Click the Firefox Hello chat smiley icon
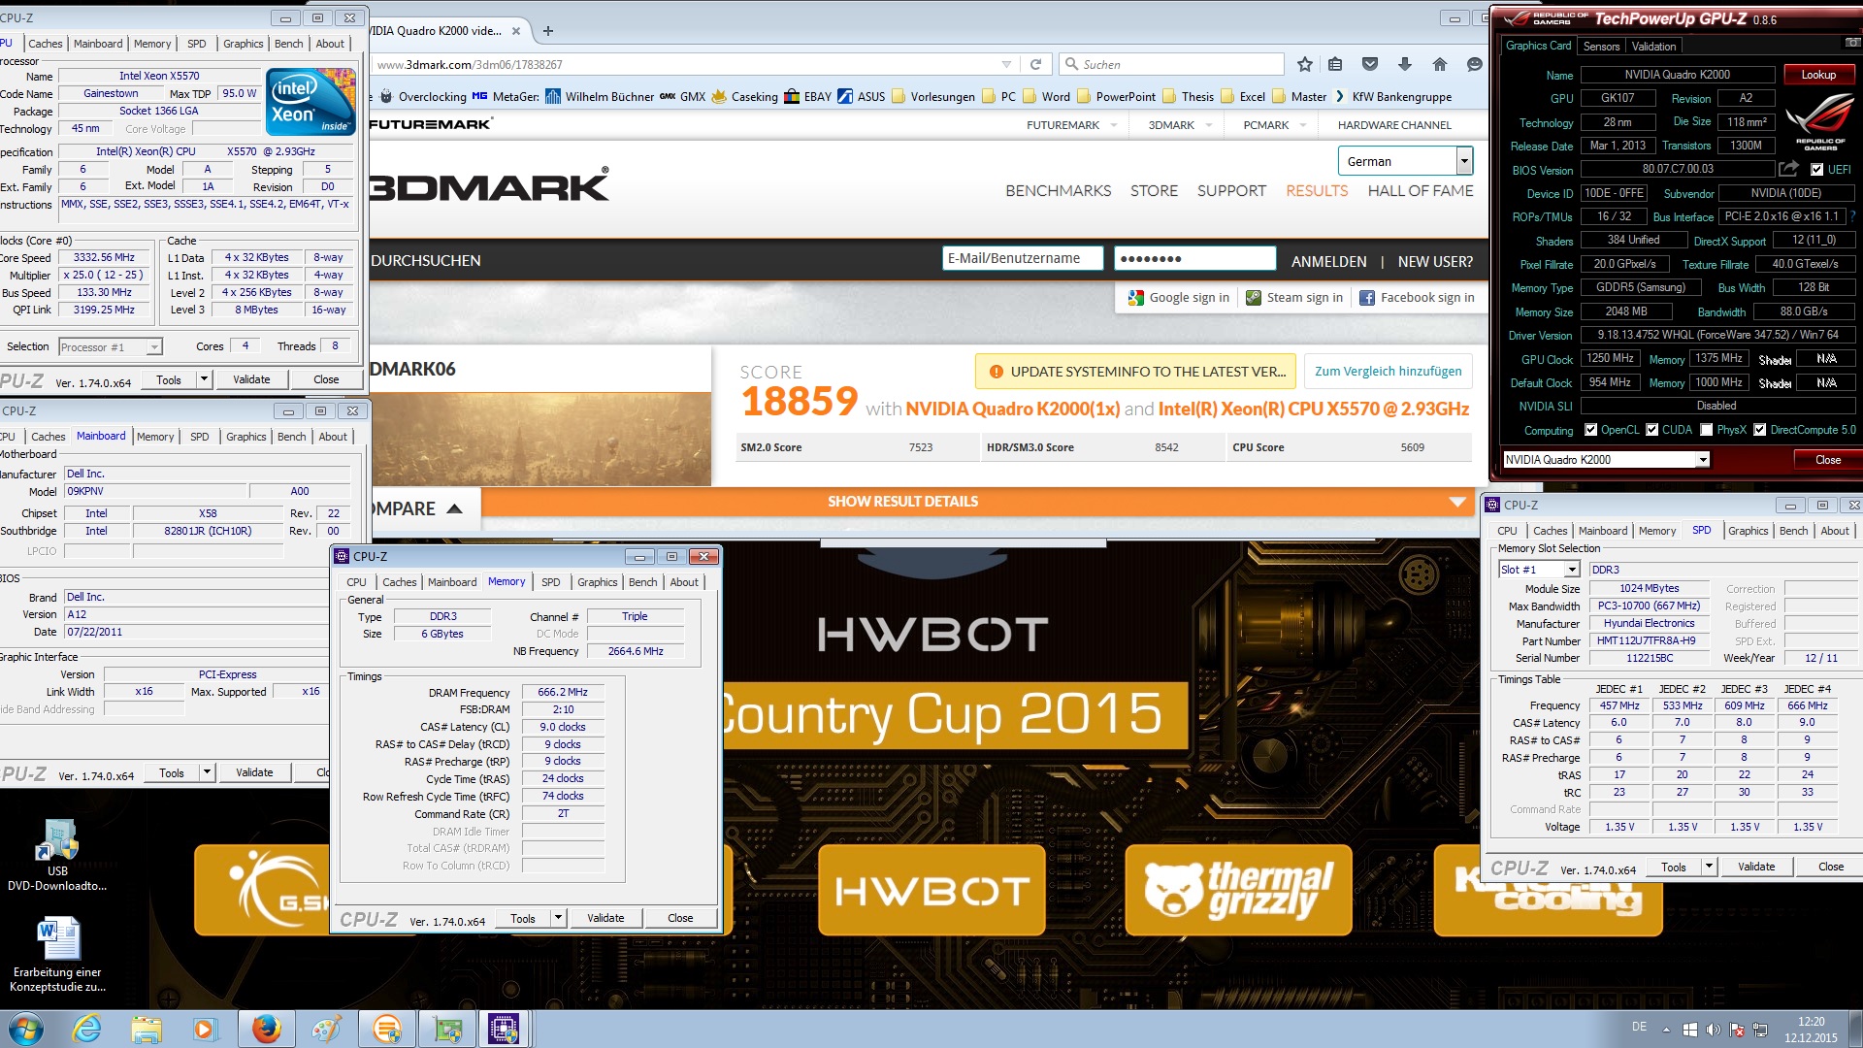 (1475, 64)
